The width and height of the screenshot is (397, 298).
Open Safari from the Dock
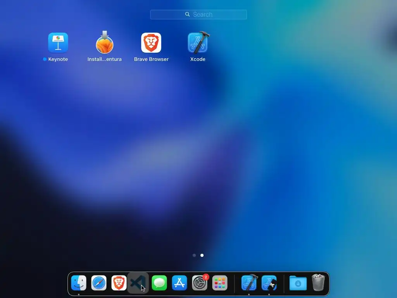tap(99, 283)
